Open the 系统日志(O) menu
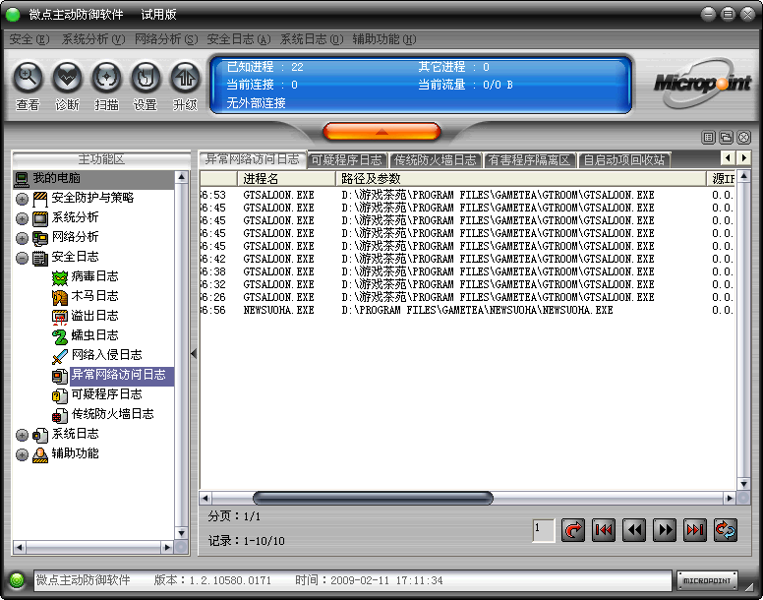The image size is (763, 600). [312, 39]
